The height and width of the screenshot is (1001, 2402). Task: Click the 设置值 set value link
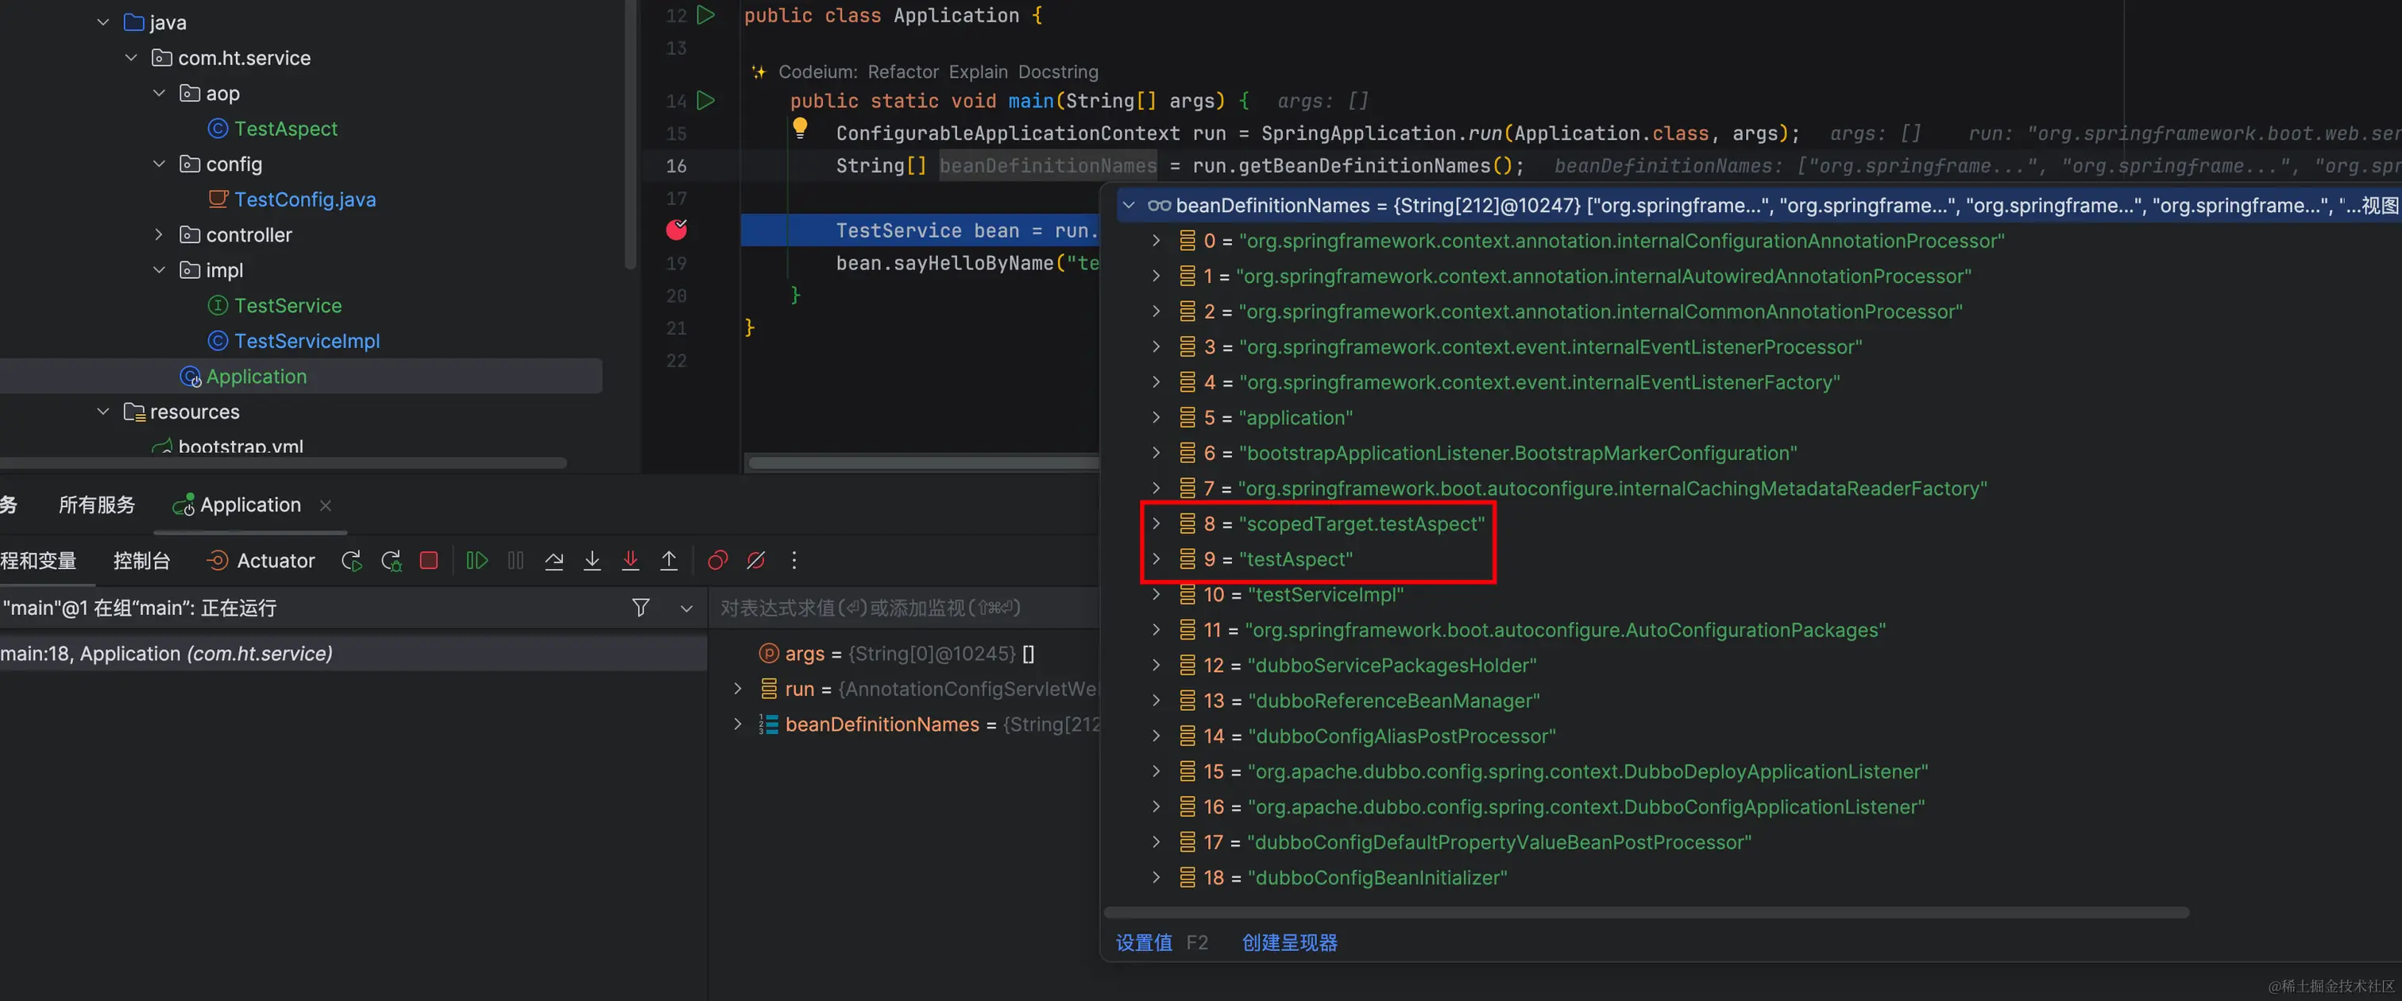pyautogui.click(x=1144, y=942)
